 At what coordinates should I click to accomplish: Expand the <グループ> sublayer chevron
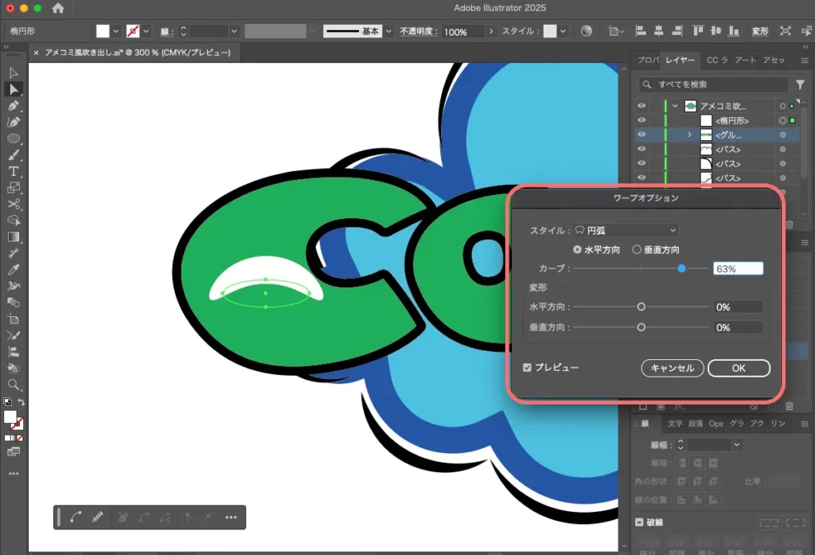(x=689, y=135)
